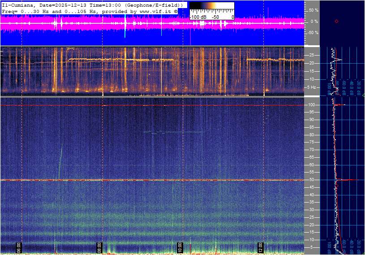Click the 25 label on geophone axis
Screen dimensions: 365x255
click(x=313, y=55)
